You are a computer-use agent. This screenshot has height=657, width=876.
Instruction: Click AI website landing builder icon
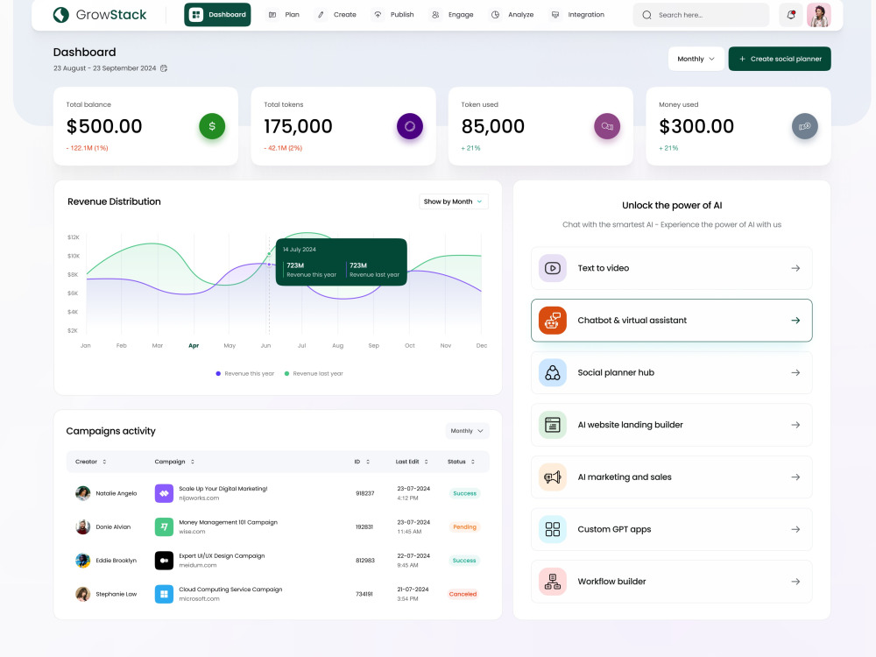[x=553, y=425]
